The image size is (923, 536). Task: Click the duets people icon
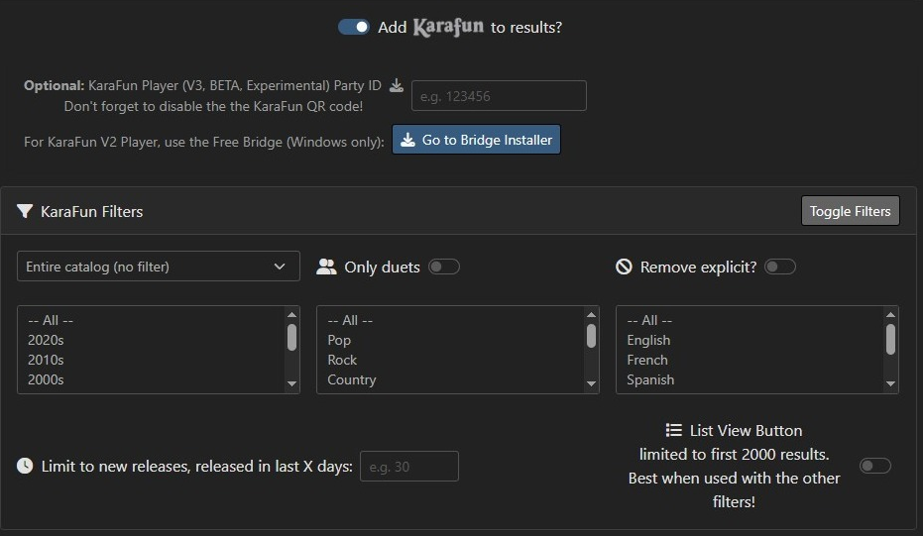(326, 268)
